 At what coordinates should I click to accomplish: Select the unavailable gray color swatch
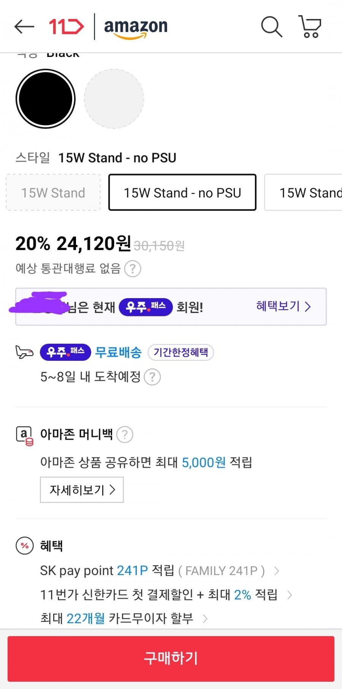[x=114, y=99]
